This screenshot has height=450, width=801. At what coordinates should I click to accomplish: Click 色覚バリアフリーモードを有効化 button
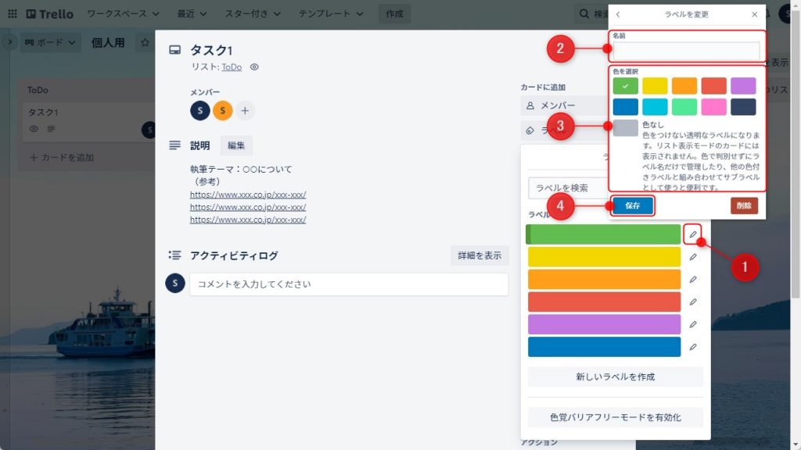pos(616,417)
